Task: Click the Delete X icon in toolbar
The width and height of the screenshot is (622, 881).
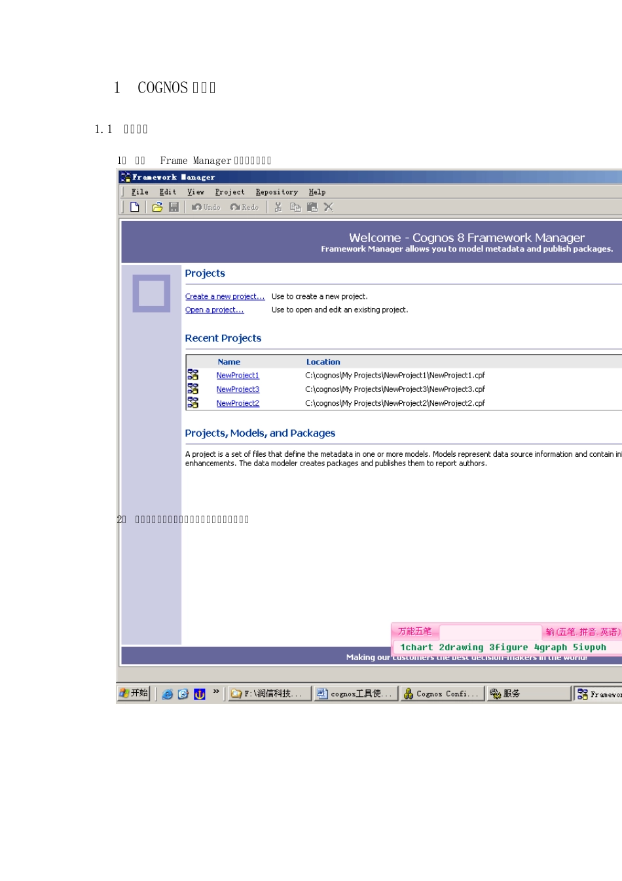Action: [329, 207]
